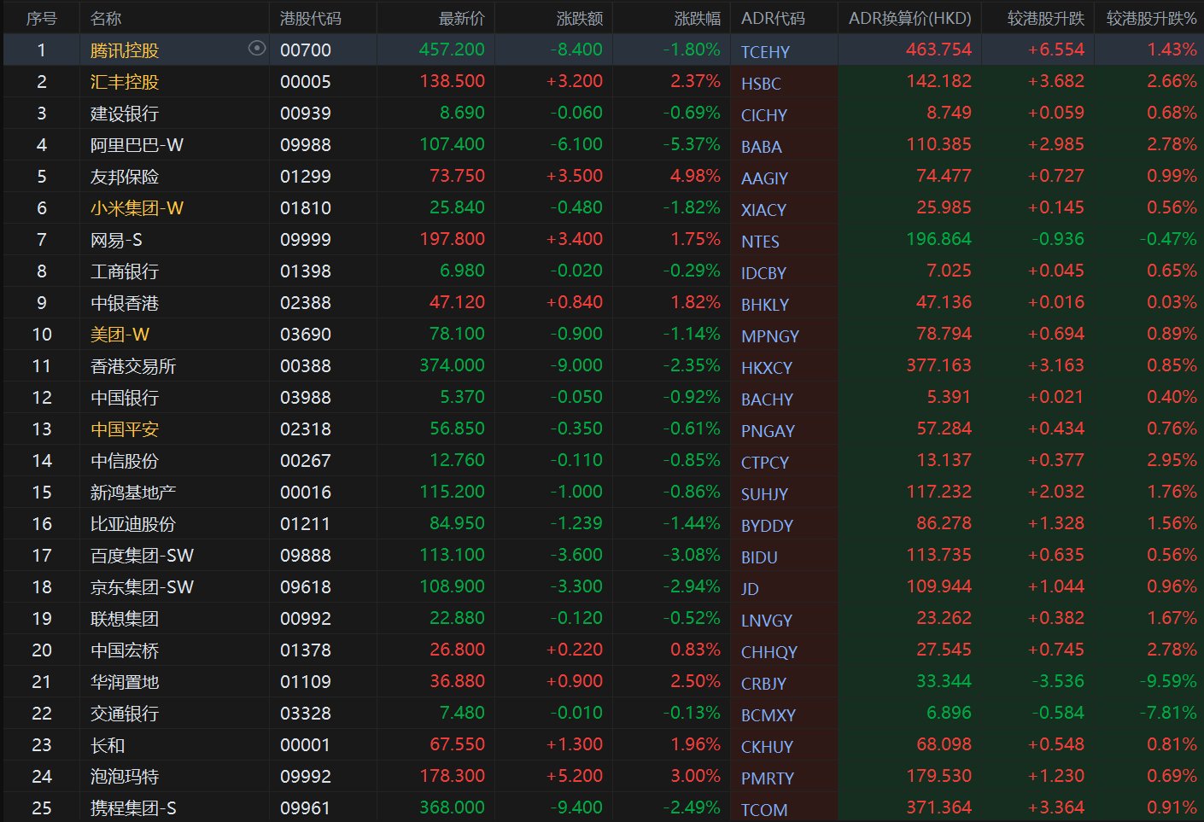Select the 香港交易所 stock name
The image size is (1204, 822).
pyautogui.click(x=133, y=366)
